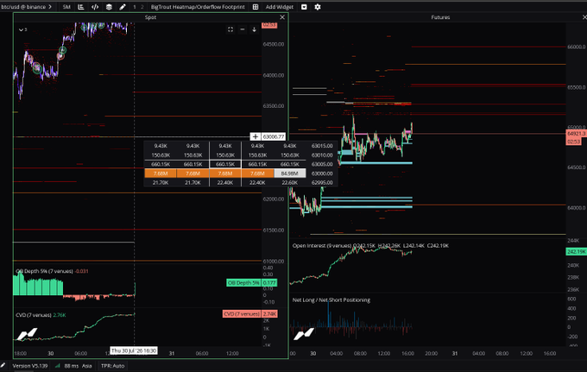This screenshot has height=372, width=587.
Task: Switch to layout 1
Action: pyautogui.click(x=135, y=7)
